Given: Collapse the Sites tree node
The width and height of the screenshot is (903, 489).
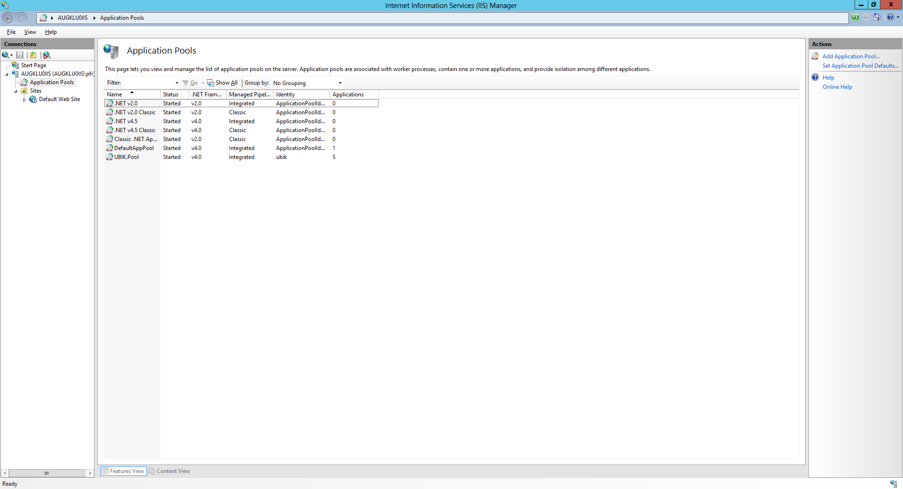Looking at the screenshot, I should tap(16, 91).
